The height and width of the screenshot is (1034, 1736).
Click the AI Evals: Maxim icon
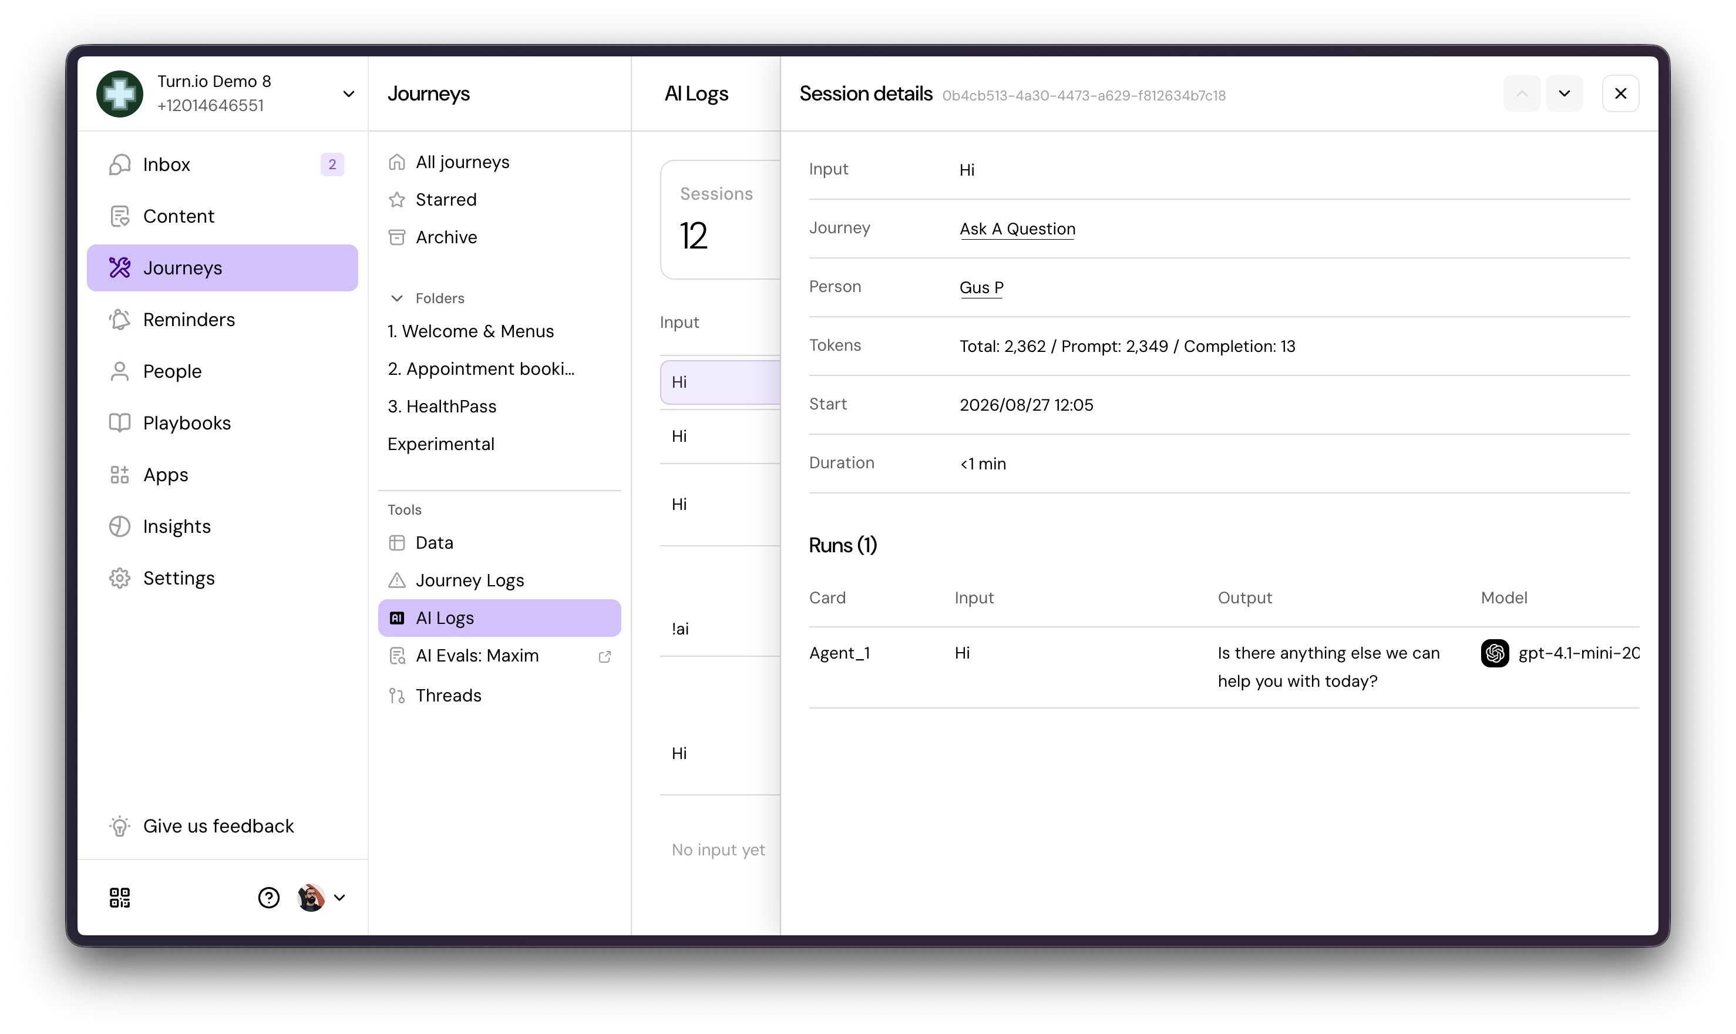397,656
